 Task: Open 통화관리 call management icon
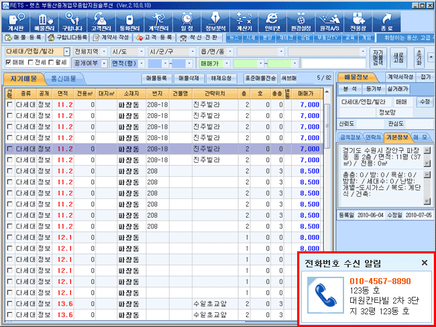click(129, 21)
